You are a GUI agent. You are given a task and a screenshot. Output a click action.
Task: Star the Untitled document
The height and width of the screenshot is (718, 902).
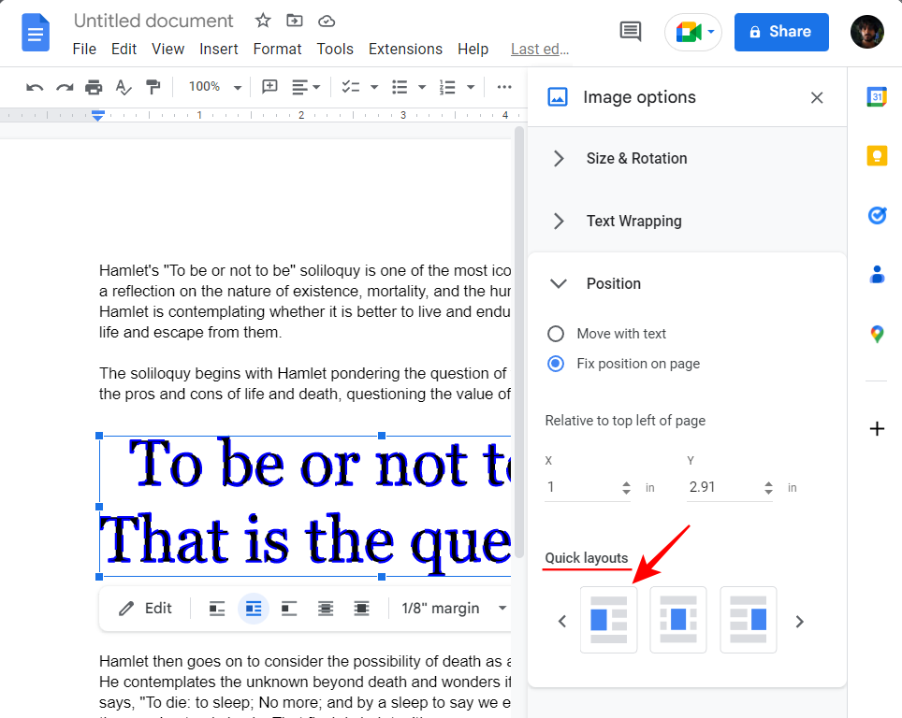(263, 21)
